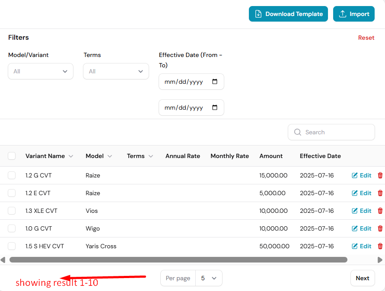Viewport: 385px width, 291px height.
Task: Delete the 1.5 S HEV CVT row
Action: tap(380, 246)
